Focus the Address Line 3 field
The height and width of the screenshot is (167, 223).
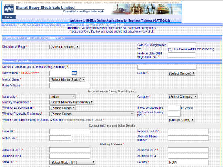point(70,156)
